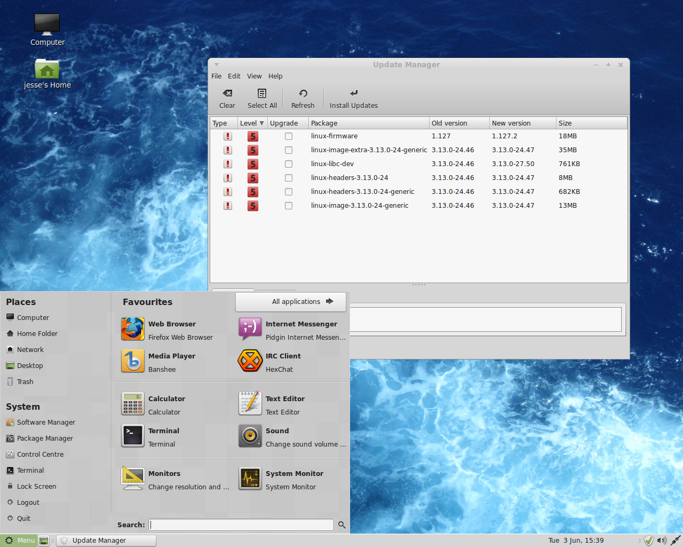This screenshot has width=683, height=547.
Task: Tick the linux-image-3.13.0-24-generic upgrade checkbox
Action: [289, 206]
